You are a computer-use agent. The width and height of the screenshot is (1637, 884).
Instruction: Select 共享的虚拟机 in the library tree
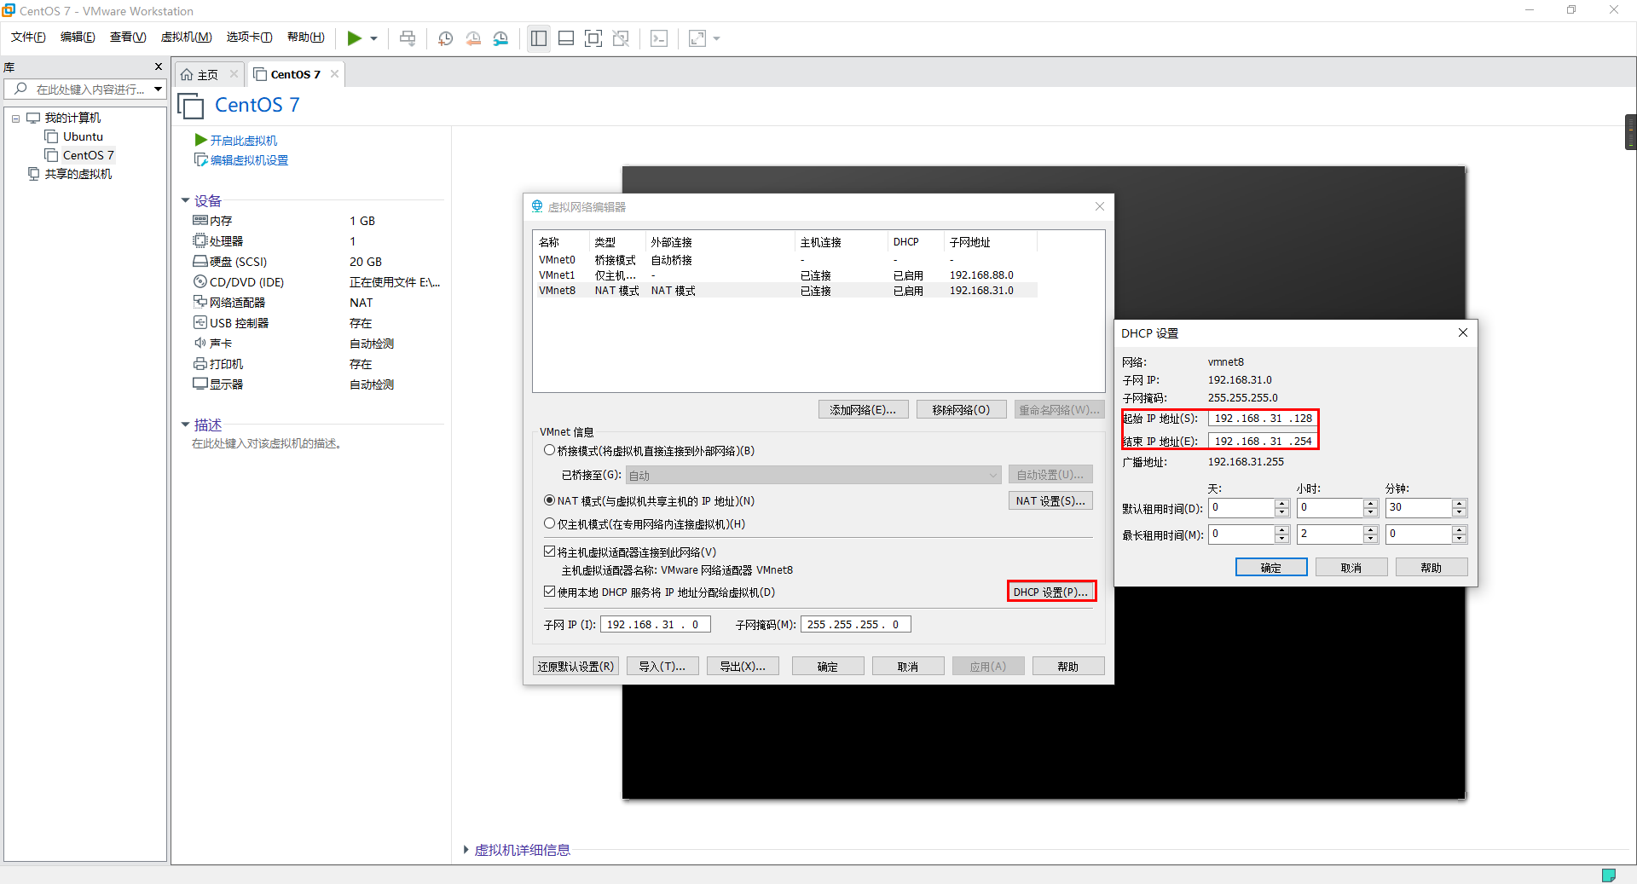tap(78, 174)
